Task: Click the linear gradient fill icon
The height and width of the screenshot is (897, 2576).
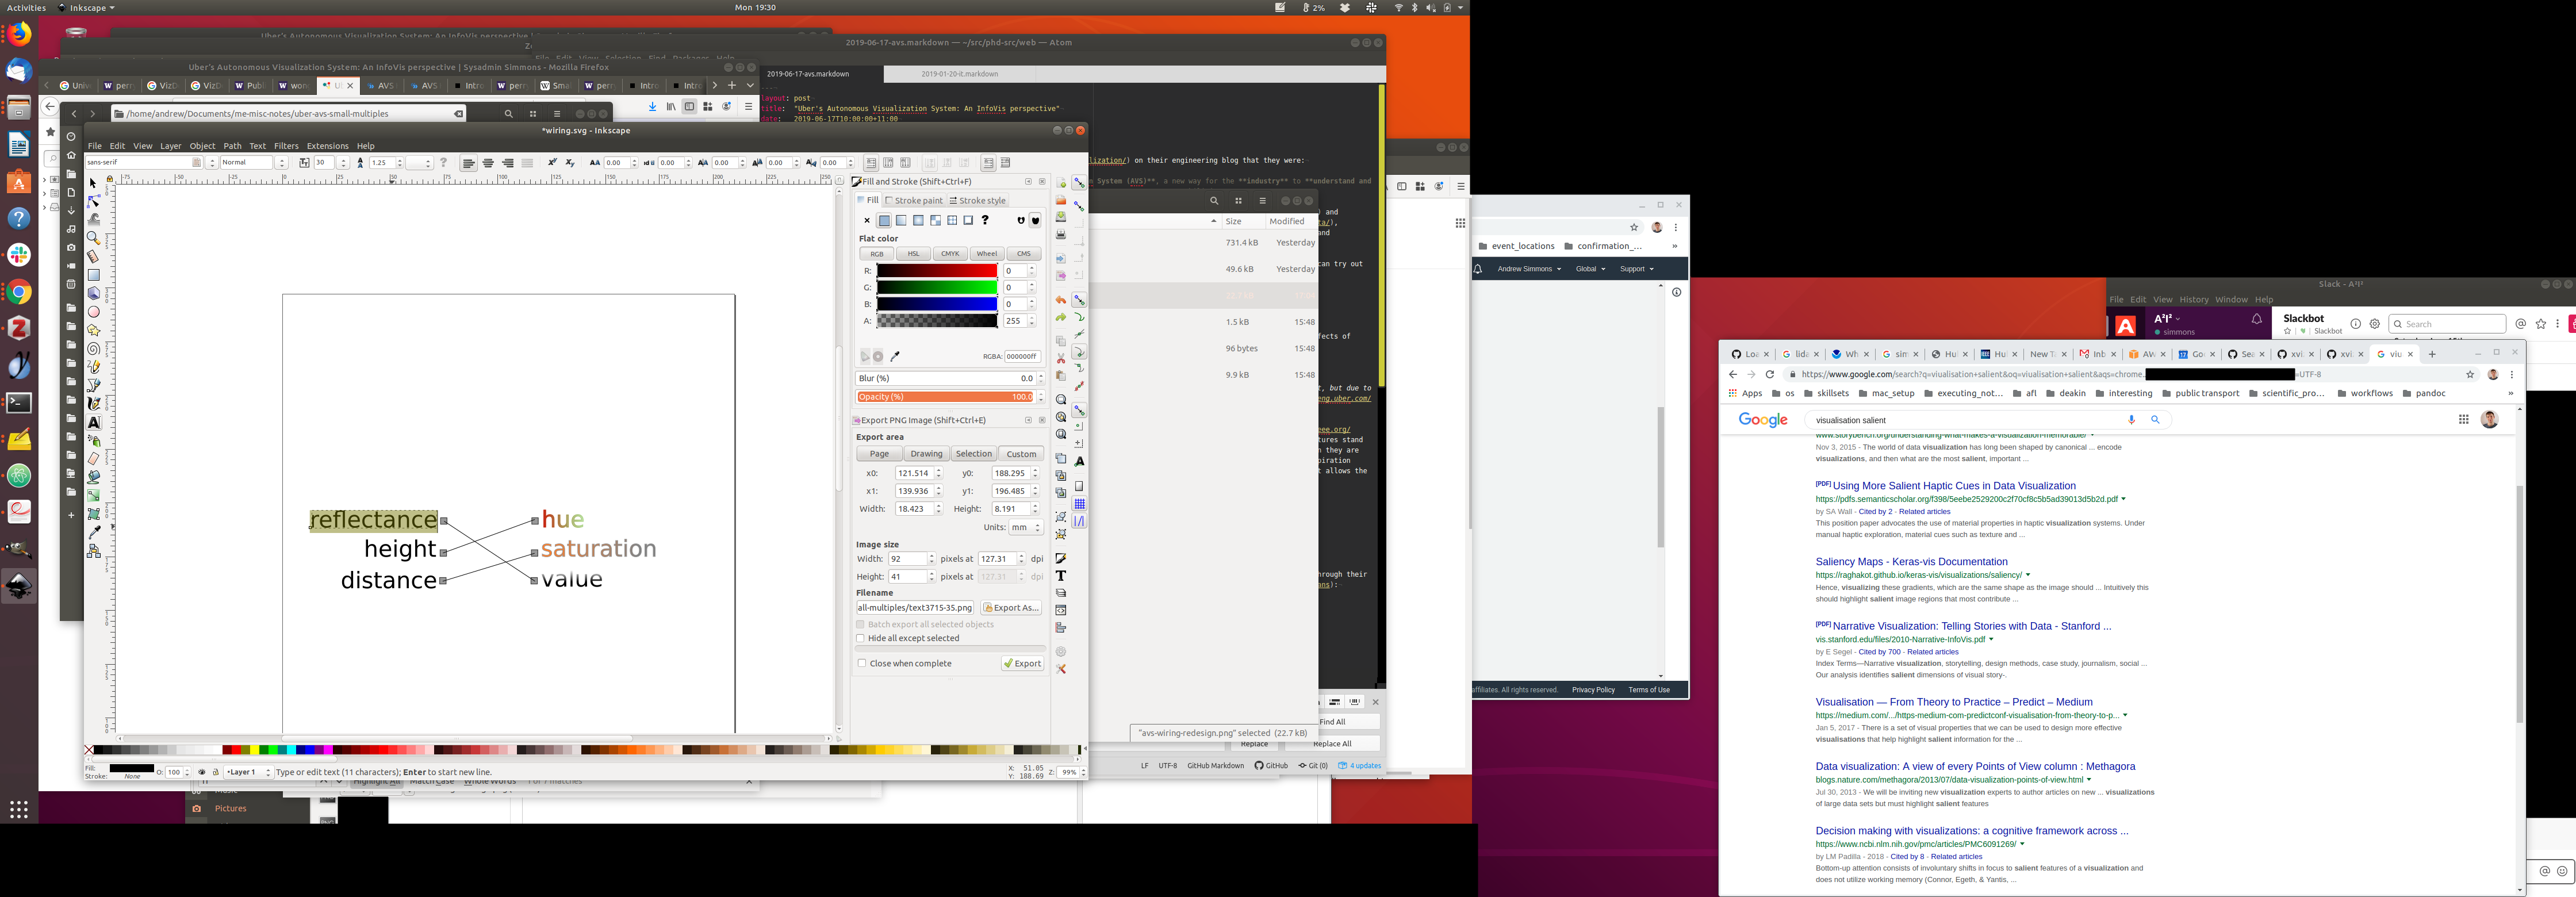Action: [x=901, y=220]
